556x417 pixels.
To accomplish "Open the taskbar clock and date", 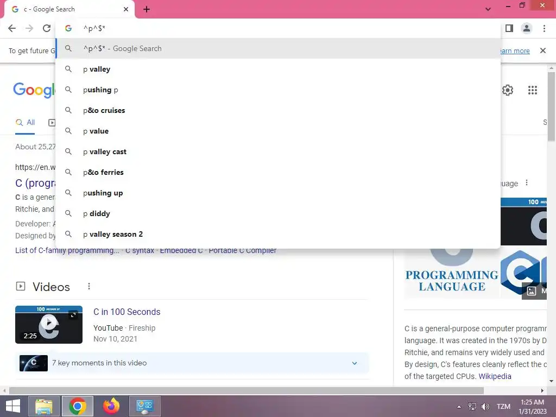I will (532, 407).
